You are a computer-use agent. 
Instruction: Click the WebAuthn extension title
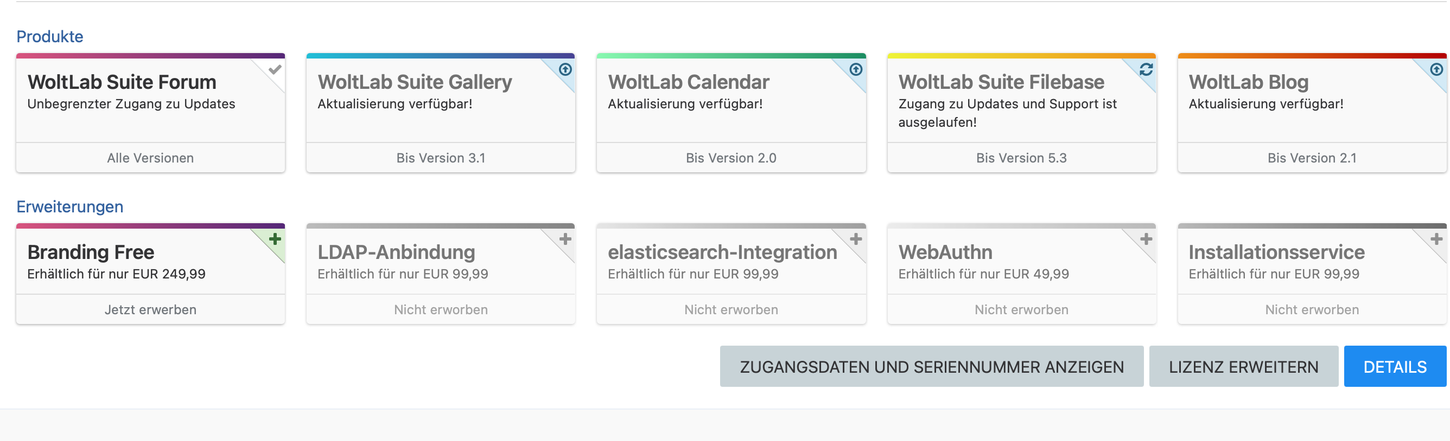click(945, 252)
